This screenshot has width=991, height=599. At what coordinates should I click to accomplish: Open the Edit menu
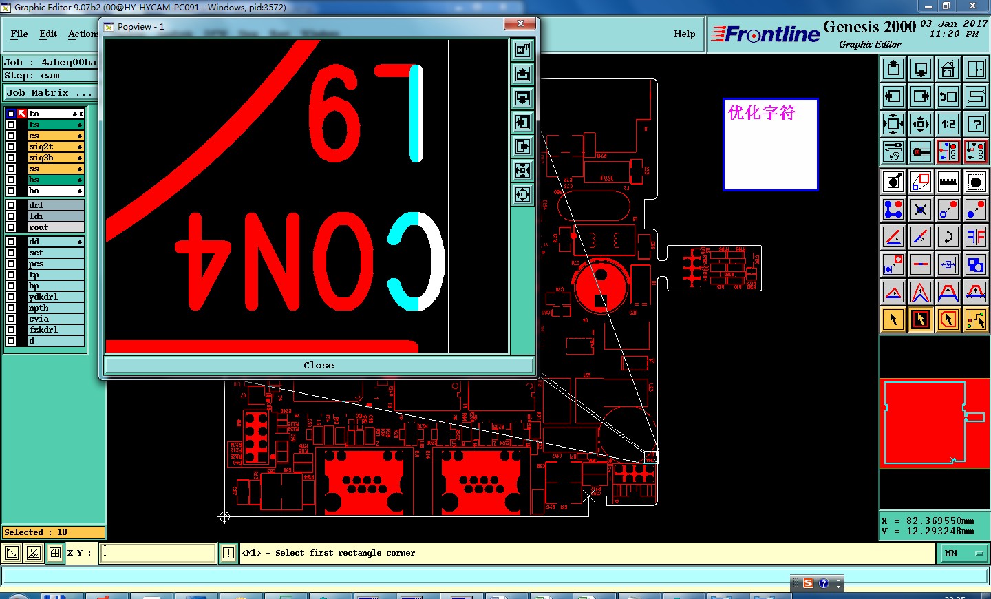[48, 34]
